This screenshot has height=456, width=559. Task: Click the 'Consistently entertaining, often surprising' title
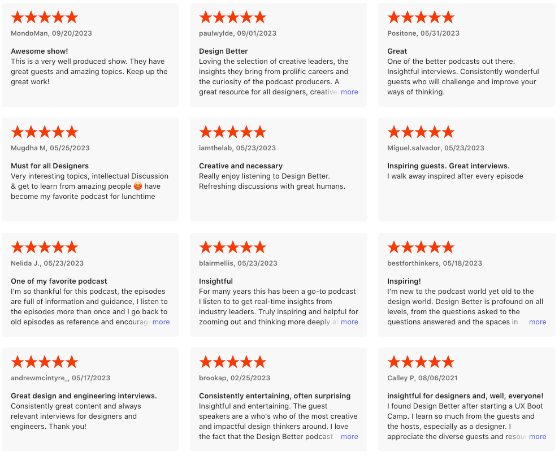tap(275, 396)
